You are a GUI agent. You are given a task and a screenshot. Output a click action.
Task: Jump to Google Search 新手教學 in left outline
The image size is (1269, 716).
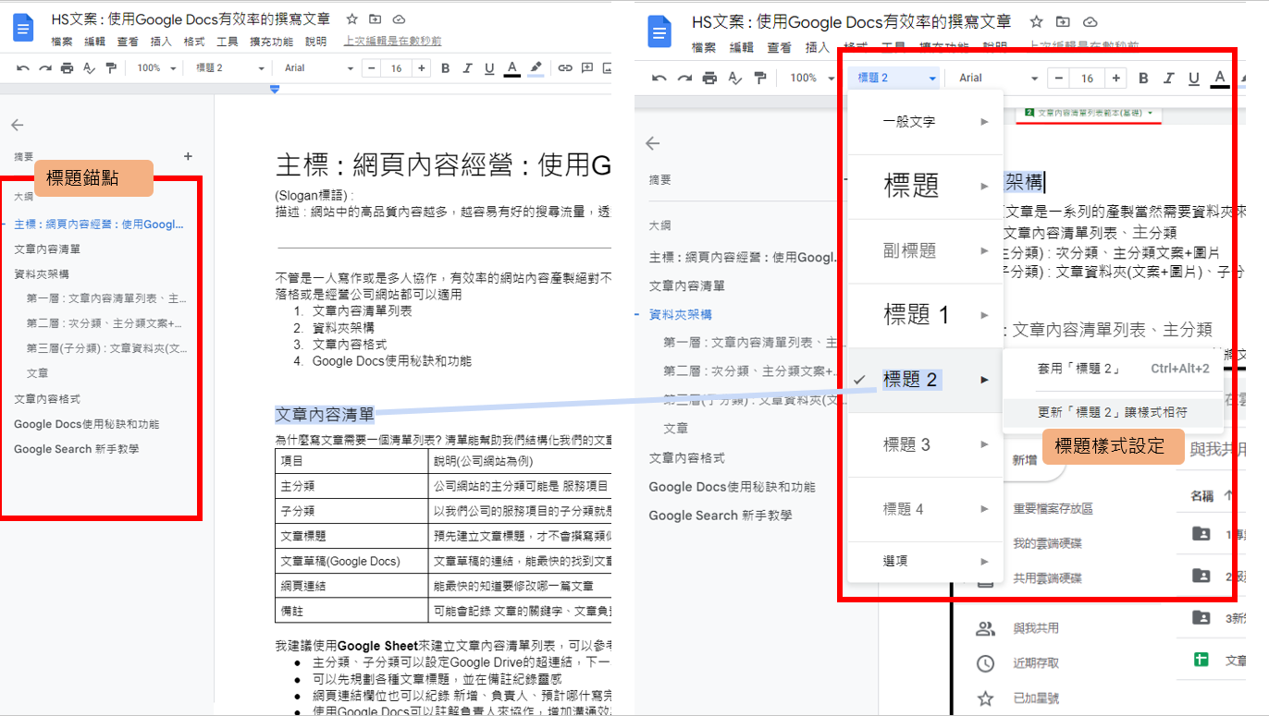77,449
